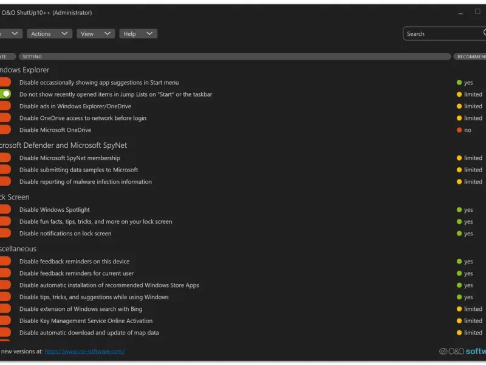
Task: Toggle Disable reporting of malware infection switch
Action: point(5,181)
